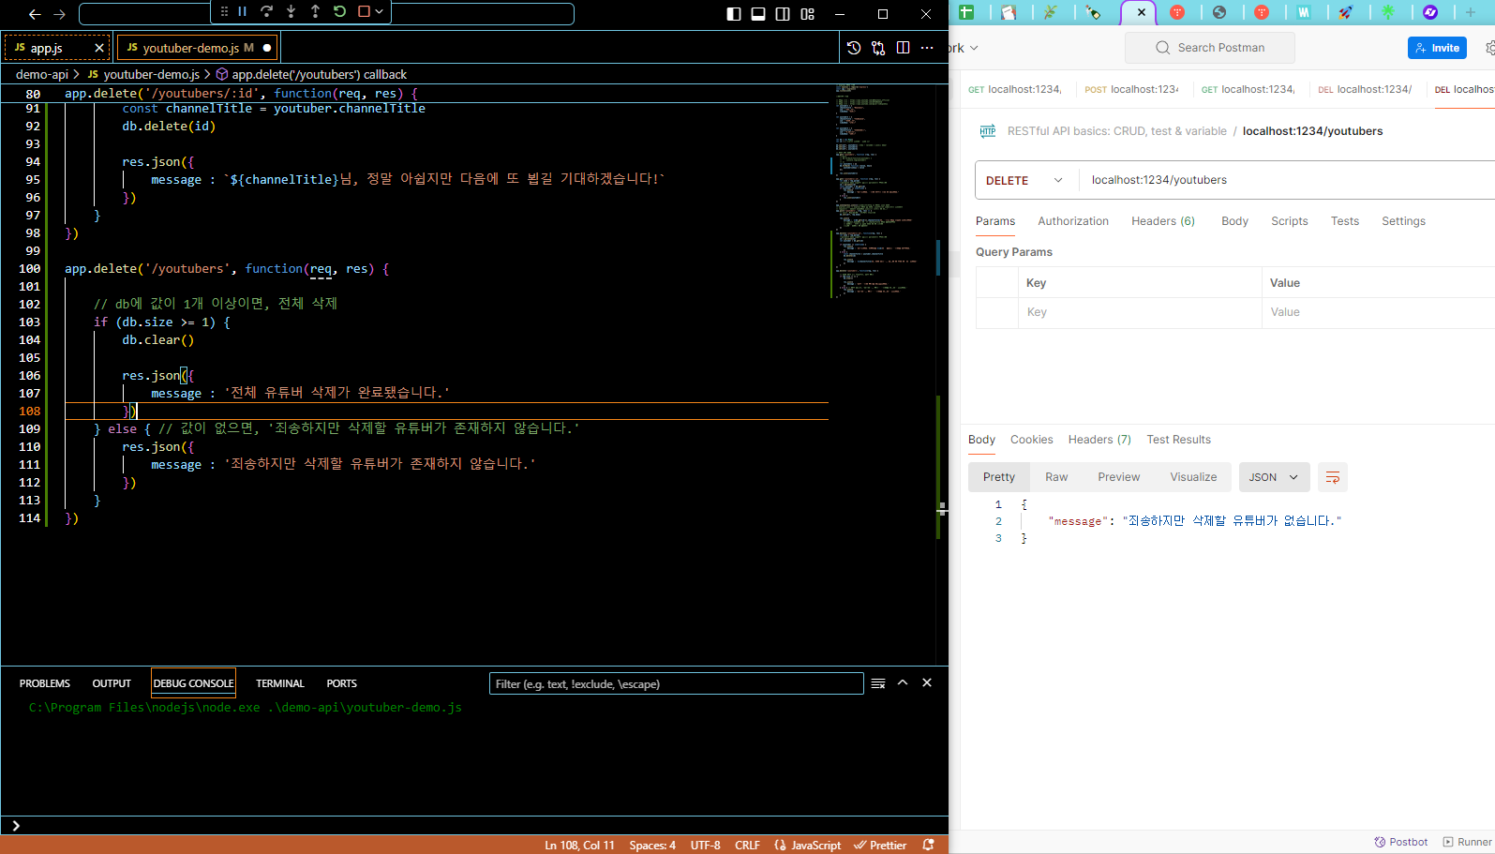Open the debug stop options dropdown
This screenshot has height=854, width=1495.
click(379, 11)
